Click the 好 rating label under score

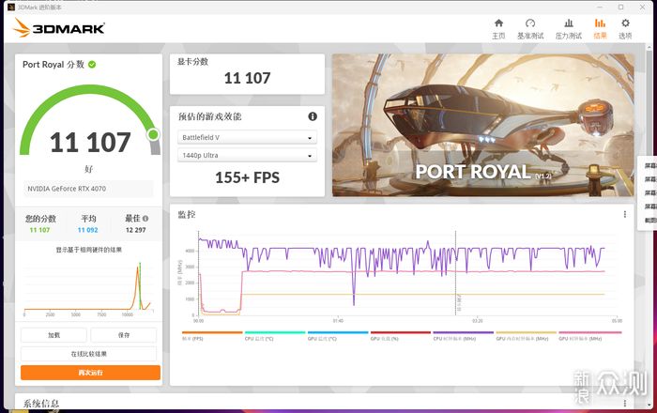(x=89, y=169)
